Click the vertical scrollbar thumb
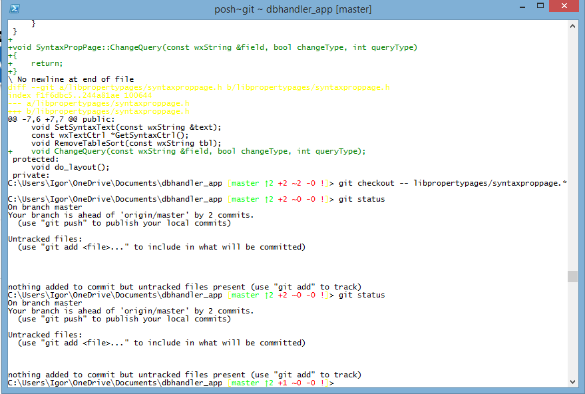This screenshot has height=394, width=585. click(x=573, y=276)
